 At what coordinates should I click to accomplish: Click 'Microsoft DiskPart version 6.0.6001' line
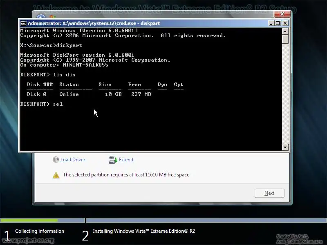click(x=77, y=55)
